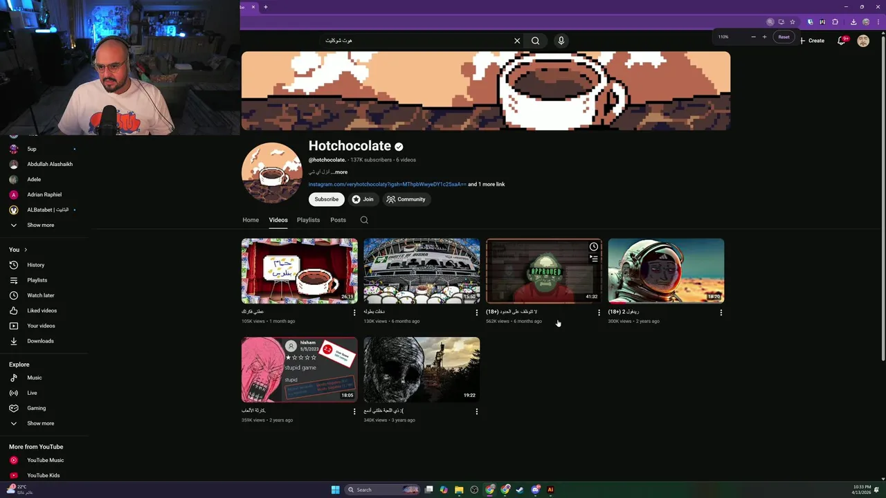Viewport: 886px width, 498px height.
Task: Open options menu for 130K views video
Action: [476, 313]
